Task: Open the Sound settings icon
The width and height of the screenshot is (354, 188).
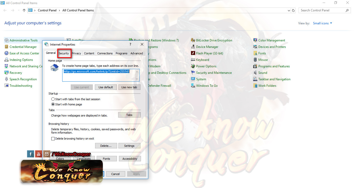Action: (255, 73)
